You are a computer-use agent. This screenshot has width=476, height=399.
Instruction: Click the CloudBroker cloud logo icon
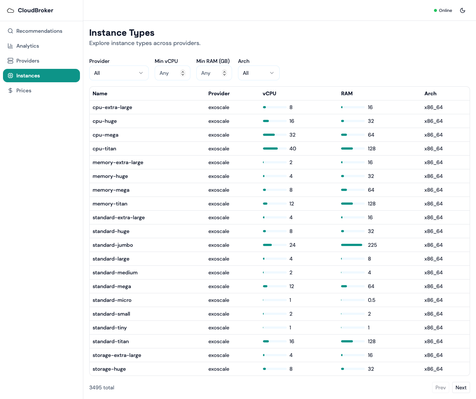pos(10,10)
